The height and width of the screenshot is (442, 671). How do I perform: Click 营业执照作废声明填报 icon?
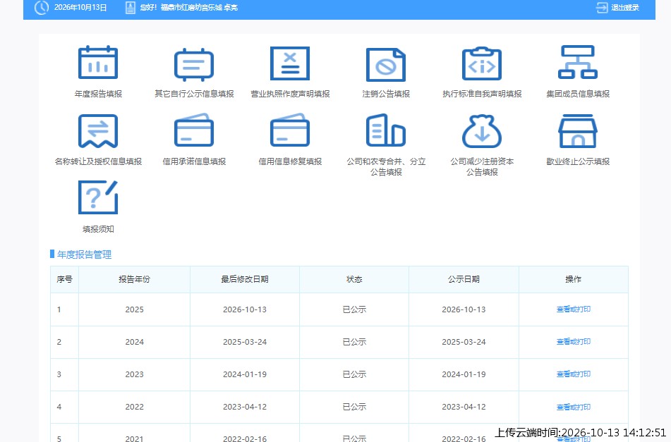click(290, 63)
